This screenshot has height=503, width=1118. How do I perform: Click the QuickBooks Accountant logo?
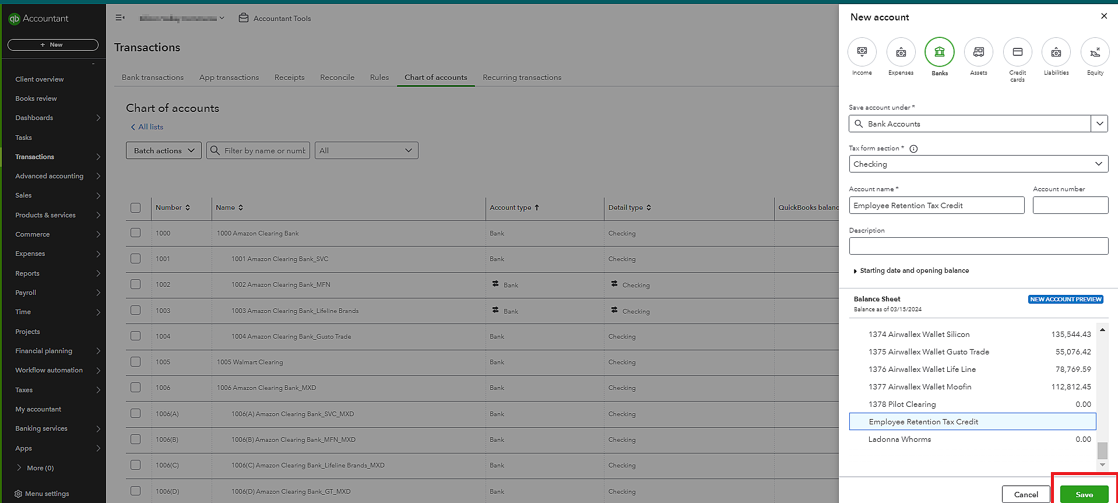click(x=15, y=19)
